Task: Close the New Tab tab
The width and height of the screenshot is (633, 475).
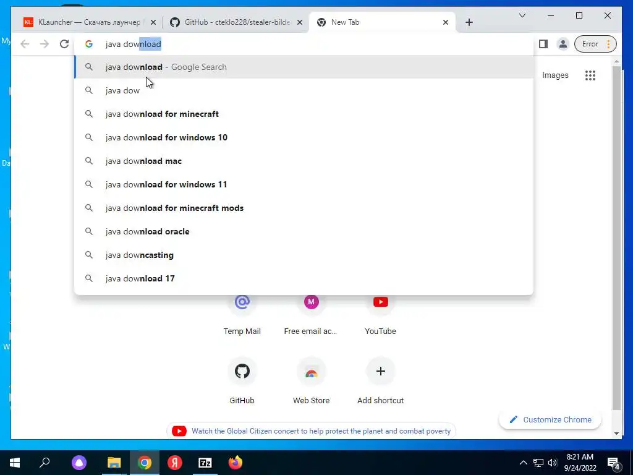Action: [445, 22]
